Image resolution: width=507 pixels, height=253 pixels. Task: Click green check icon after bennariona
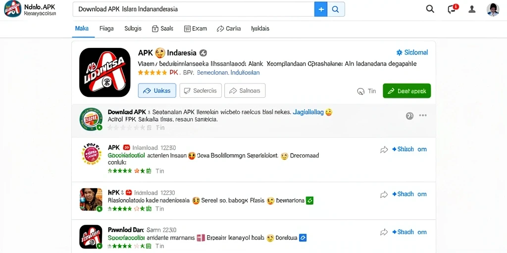point(310,201)
